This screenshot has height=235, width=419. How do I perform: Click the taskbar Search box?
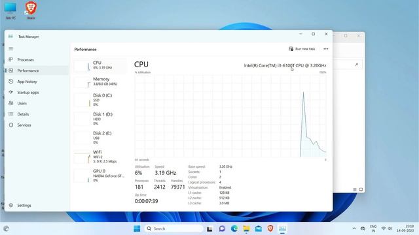(x=174, y=228)
